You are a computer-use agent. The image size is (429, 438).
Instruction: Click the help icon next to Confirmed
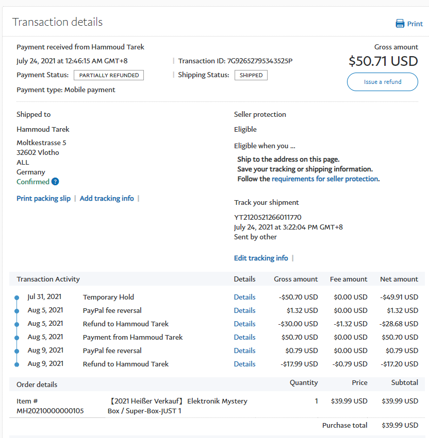[55, 182]
